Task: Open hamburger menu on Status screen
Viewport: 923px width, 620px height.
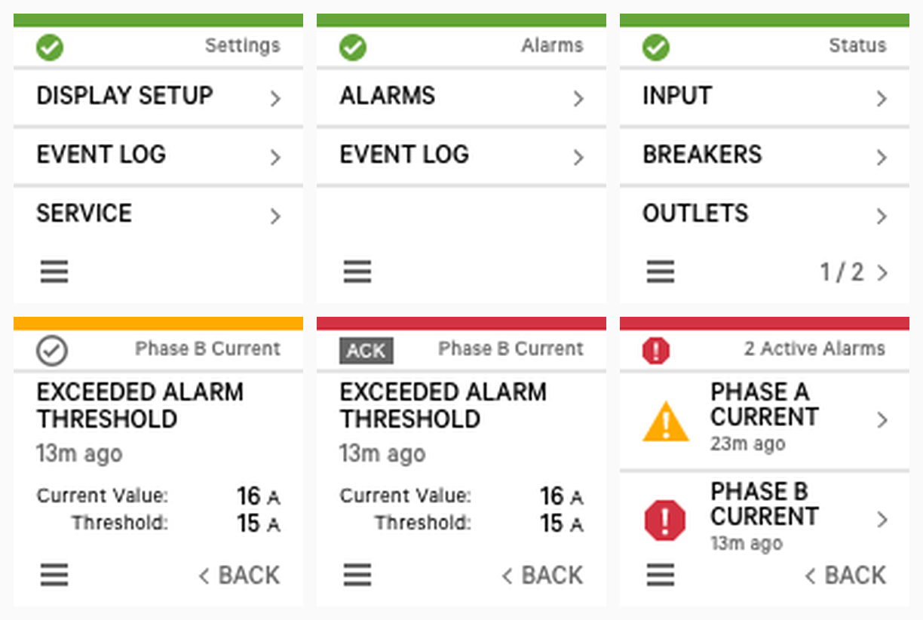Action: point(661,272)
